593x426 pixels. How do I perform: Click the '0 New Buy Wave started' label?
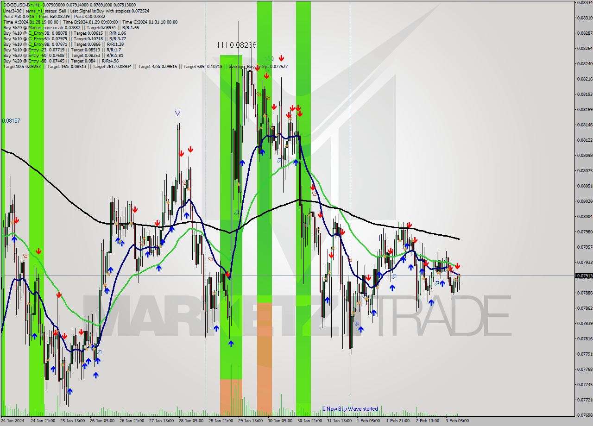[350, 409]
